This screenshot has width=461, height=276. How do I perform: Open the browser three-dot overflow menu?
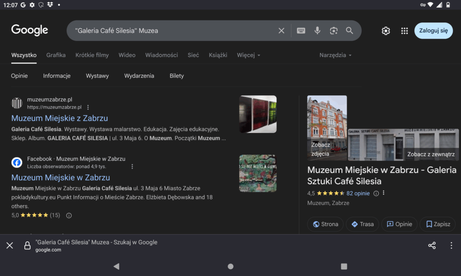[451, 245]
